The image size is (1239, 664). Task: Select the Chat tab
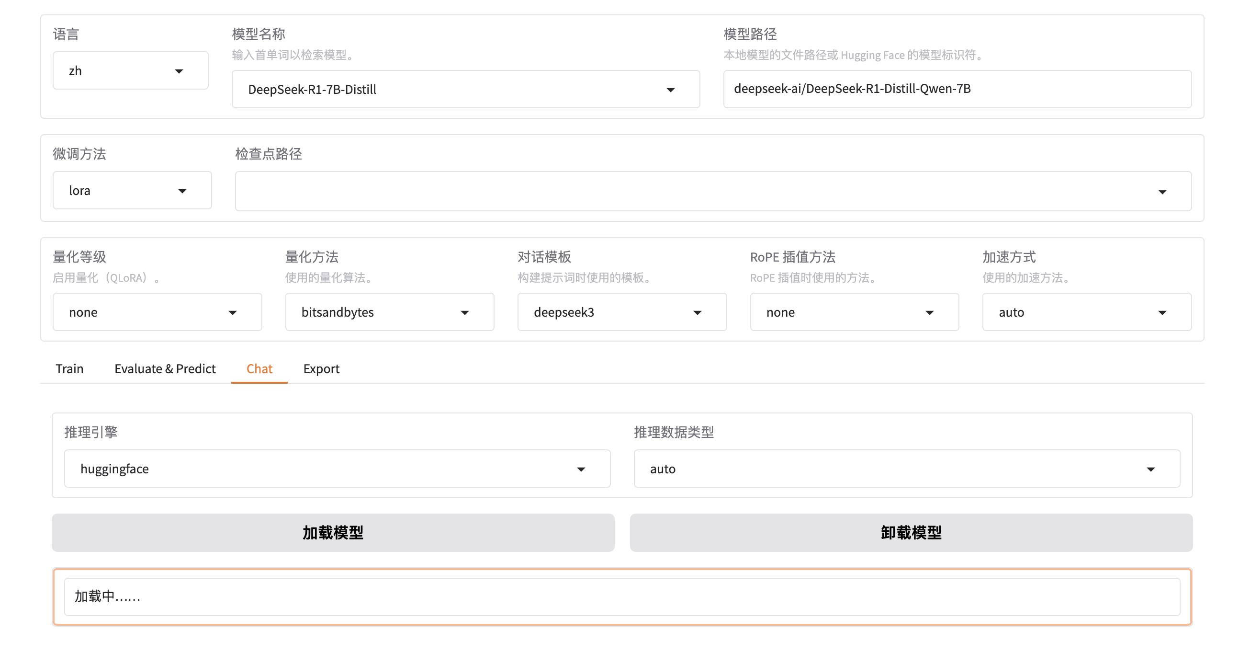(259, 368)
